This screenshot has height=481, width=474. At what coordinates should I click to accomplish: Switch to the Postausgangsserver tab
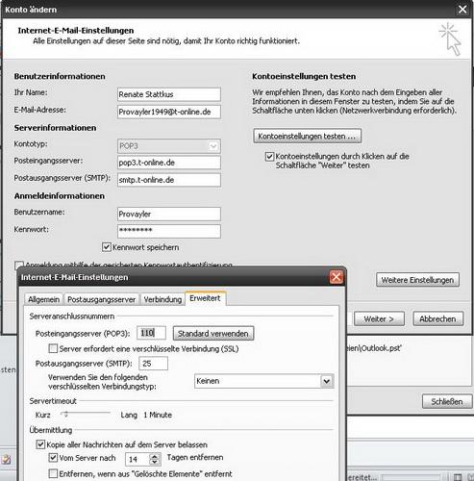coord(101,299)
